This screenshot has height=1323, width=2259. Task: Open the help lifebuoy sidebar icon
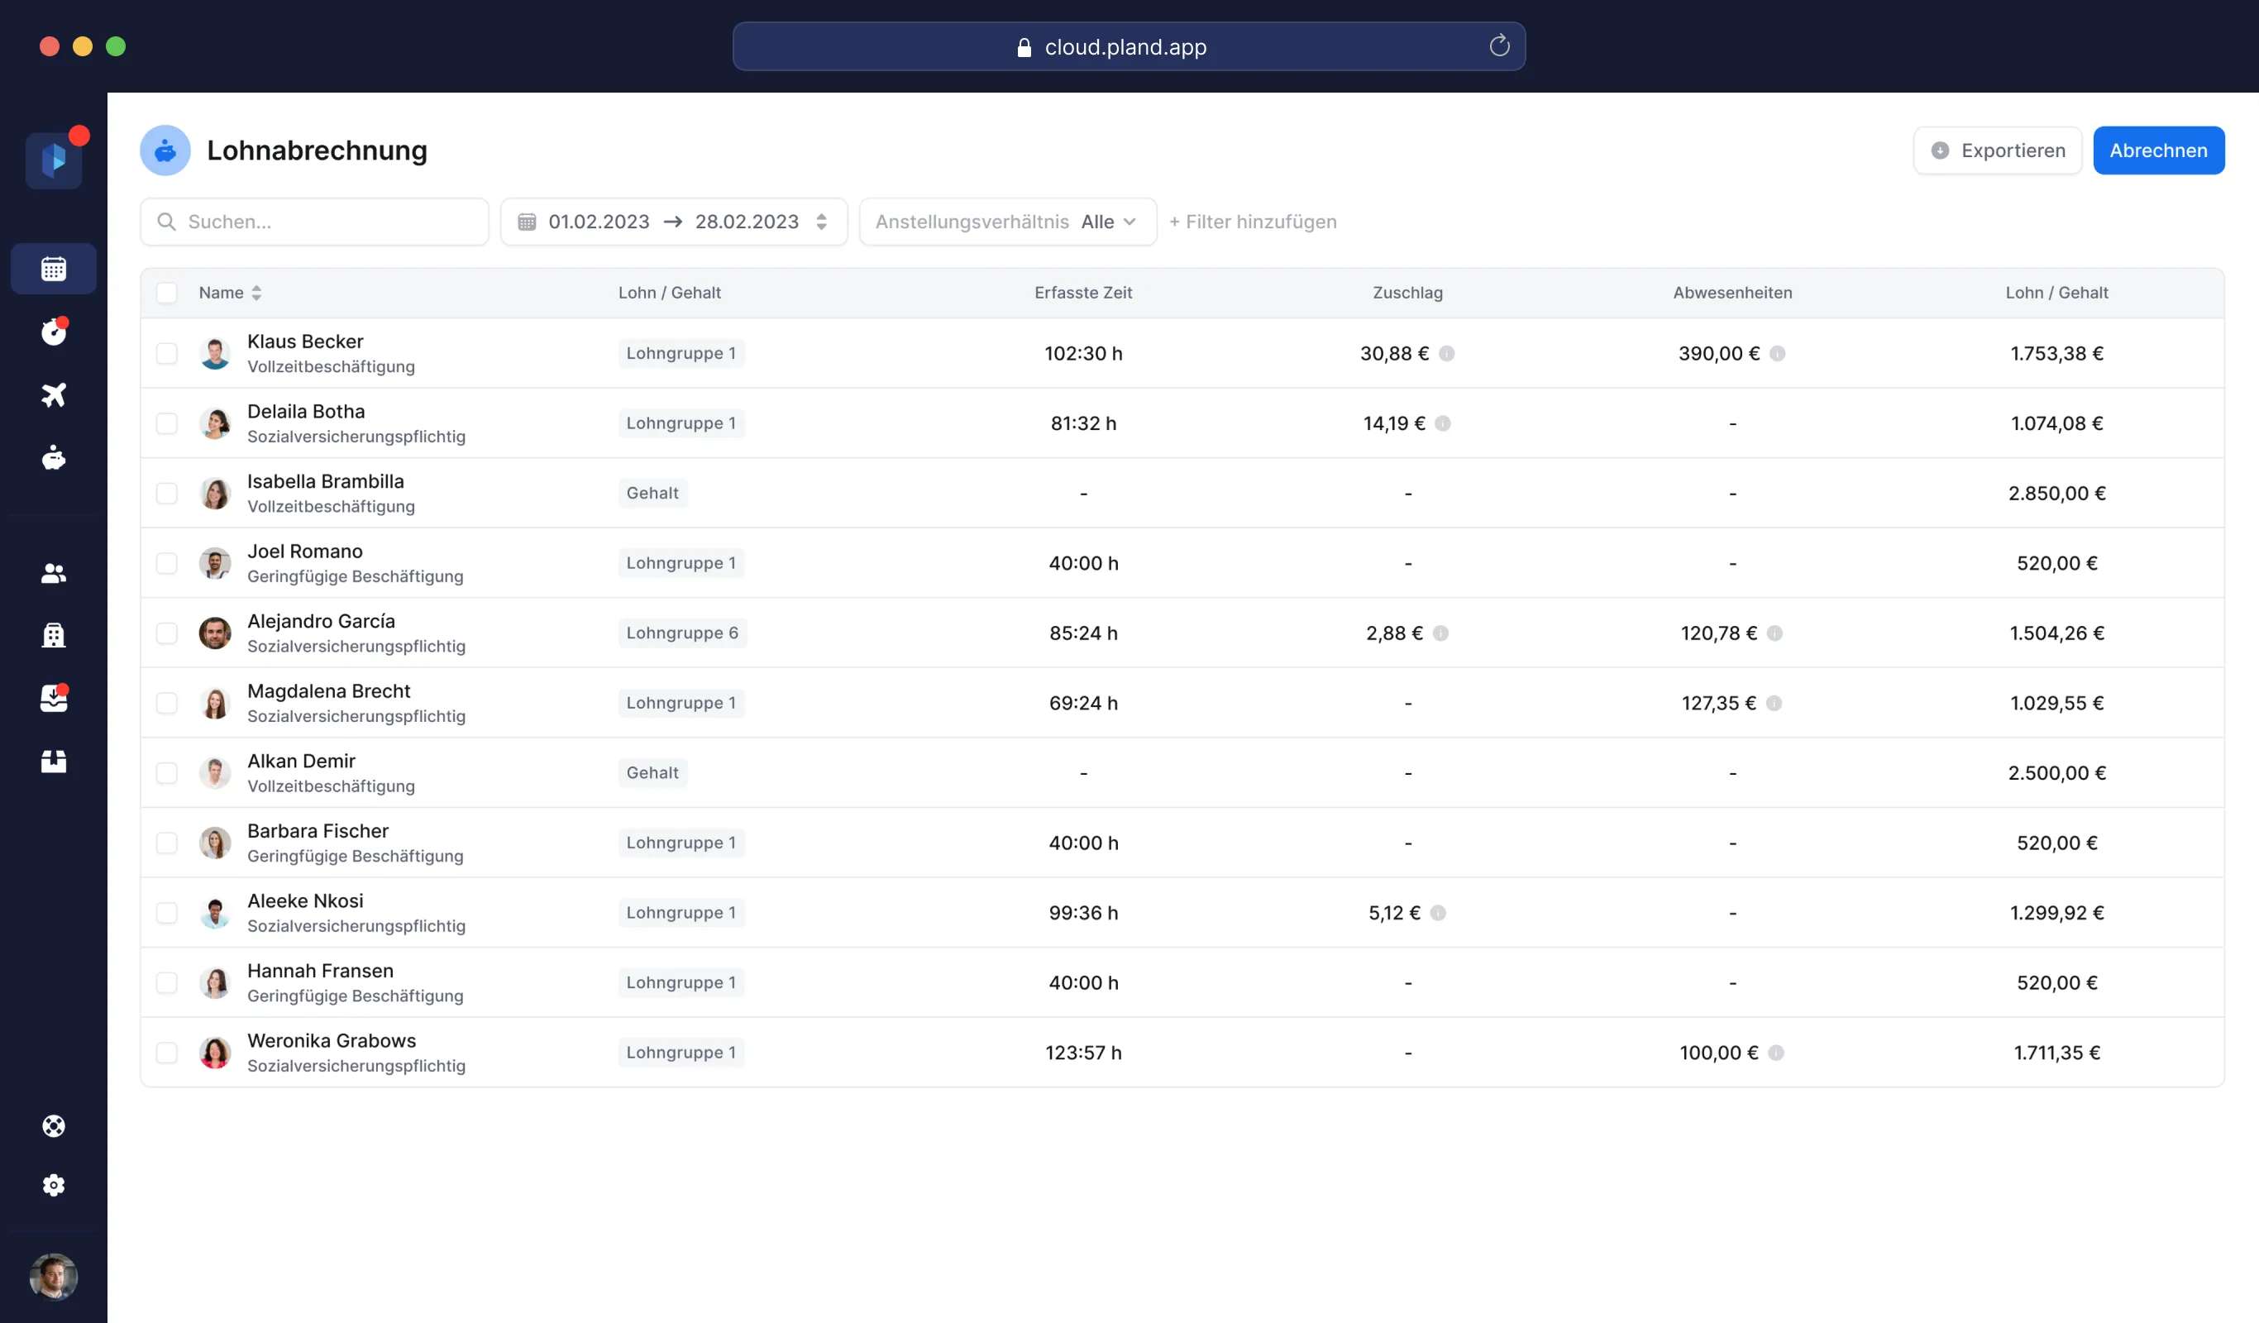(x=54, y=1126)
